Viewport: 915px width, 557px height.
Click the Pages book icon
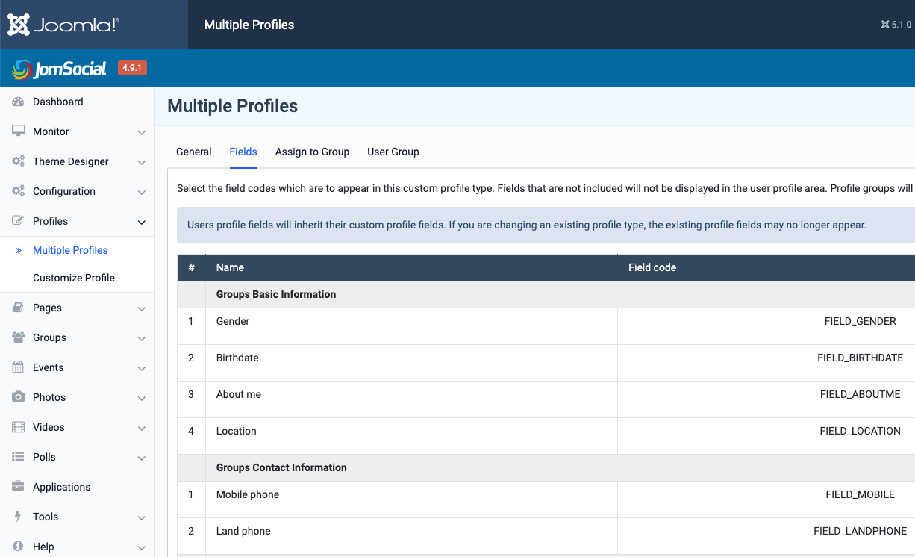click(x=19, y=308)
